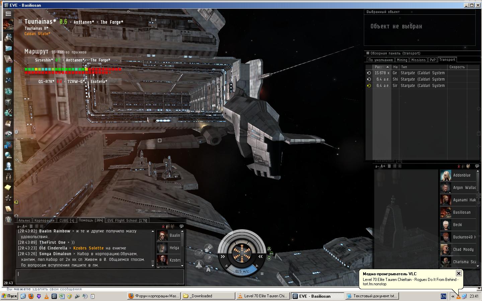
Task: Select Addonblue in local member list
Action: point(458,175)
